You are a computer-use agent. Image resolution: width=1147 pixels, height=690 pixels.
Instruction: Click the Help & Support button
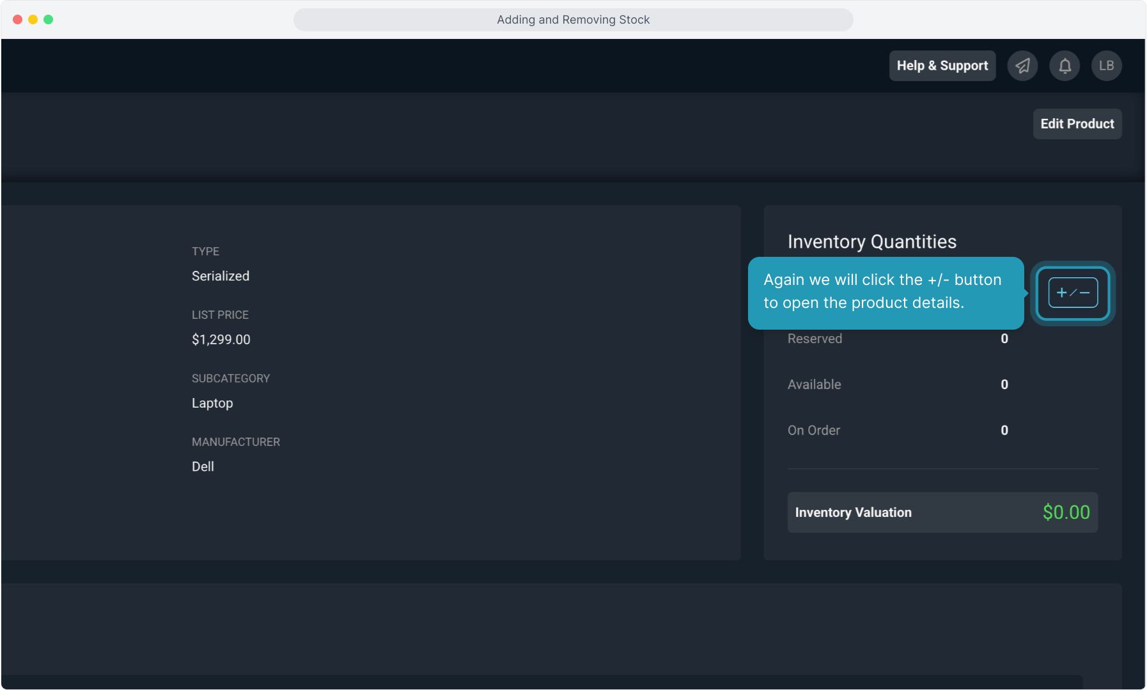point(942,66)
